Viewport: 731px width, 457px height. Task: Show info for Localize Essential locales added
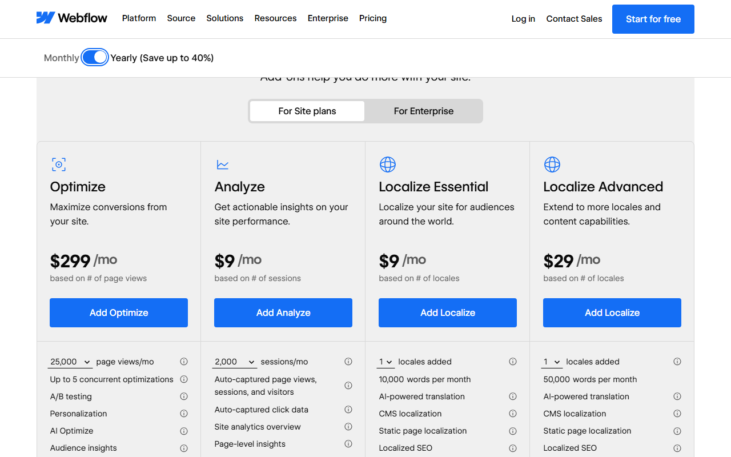pos(513,362)
